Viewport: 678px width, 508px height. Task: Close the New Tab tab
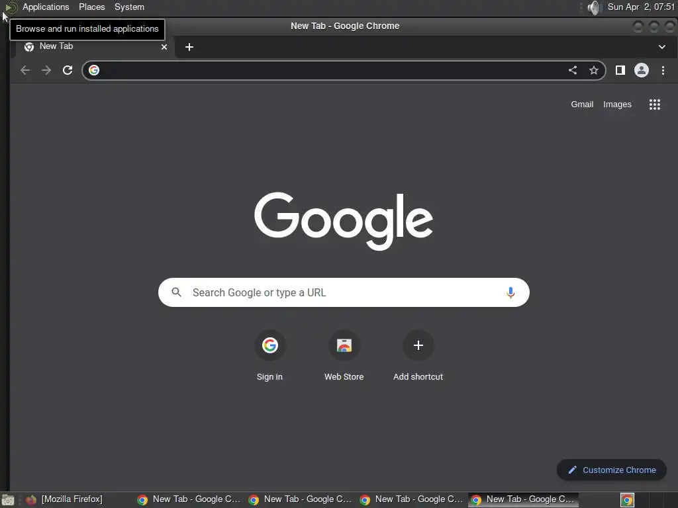[x=164, y=47]
